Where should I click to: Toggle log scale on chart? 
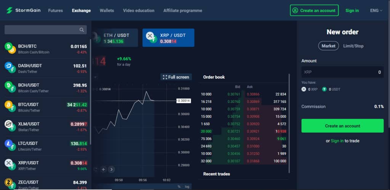(187, 187)
